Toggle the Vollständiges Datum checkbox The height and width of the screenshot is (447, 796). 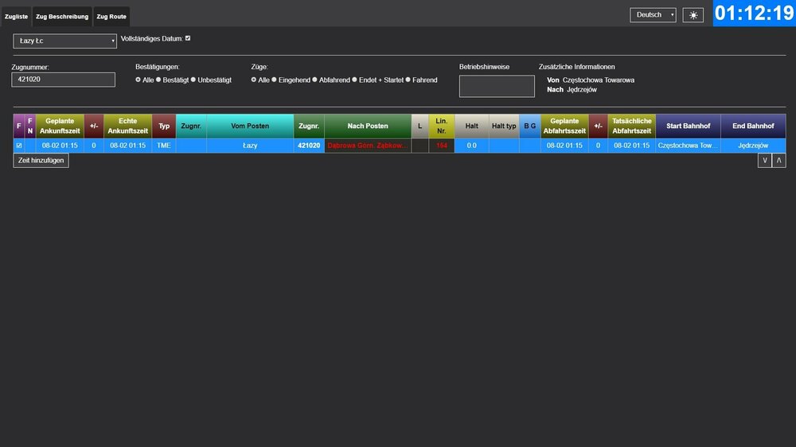(x=188, y=38)
